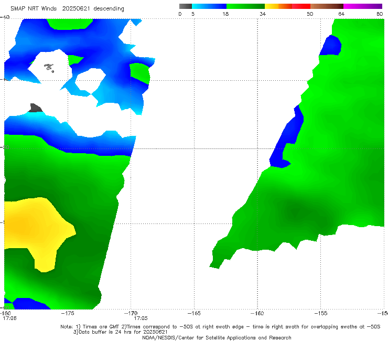Select the green segment of the color bar
Screen dimensions: 388x341
coord(245,6)
